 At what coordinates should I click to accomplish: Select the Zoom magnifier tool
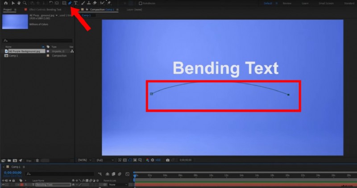tap(25, 3)
